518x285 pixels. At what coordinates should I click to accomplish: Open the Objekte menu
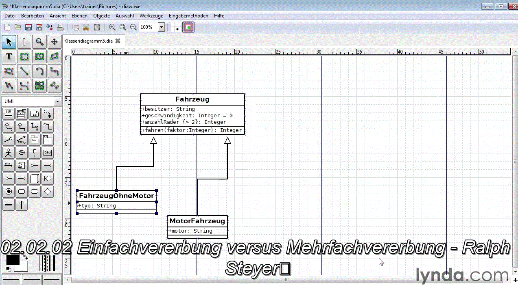(101, 16)
